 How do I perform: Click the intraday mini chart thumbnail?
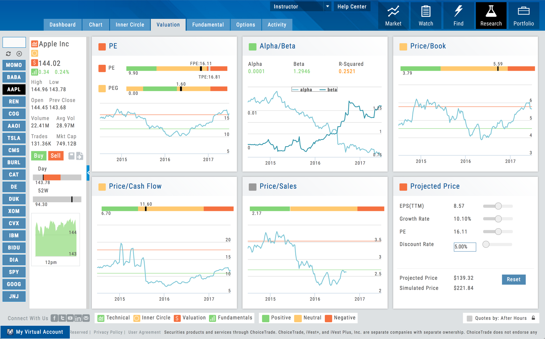55,239
